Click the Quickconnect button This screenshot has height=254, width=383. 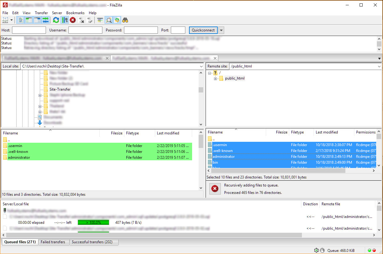click(x=203, y=30)
